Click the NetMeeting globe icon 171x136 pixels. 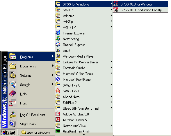(x=58, y=39)
